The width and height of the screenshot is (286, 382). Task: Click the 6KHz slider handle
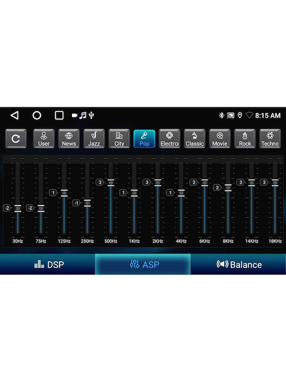204,183
